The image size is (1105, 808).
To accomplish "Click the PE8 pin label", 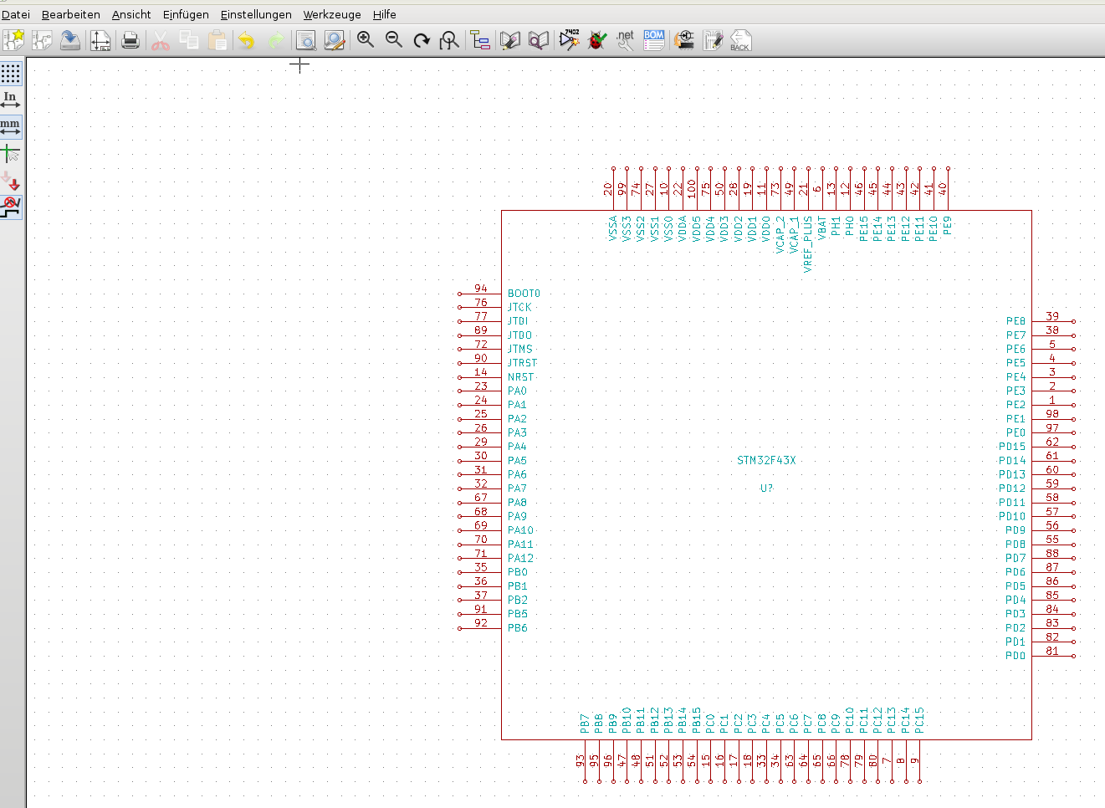I will pos(1015,321).
